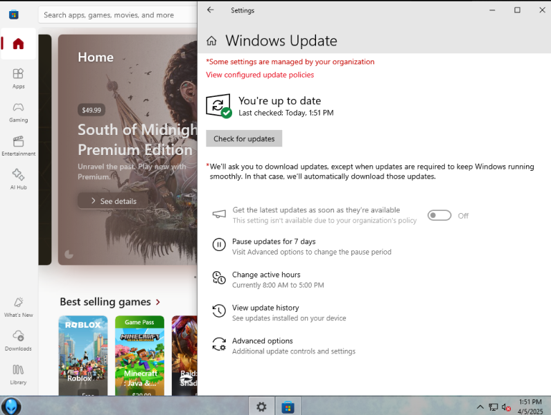This screenshot has width=551, height=415.
Task: Click the megaphone icon for latest updates
Action: (219, 214)
